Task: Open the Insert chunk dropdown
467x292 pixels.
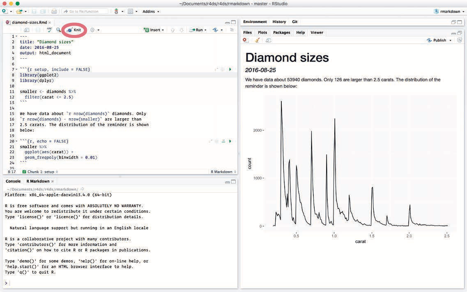Action: [x=154, y=30]
